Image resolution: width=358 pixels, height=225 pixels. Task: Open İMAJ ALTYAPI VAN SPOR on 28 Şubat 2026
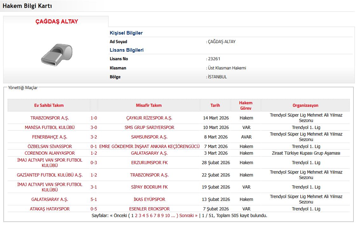point(50,163)
